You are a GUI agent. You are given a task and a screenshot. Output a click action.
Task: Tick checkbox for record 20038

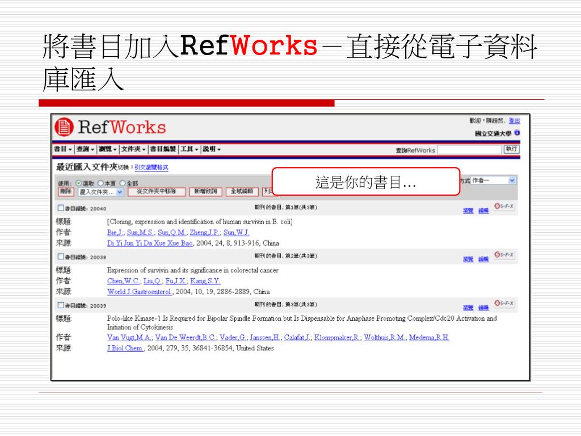(x=61, y=257)
